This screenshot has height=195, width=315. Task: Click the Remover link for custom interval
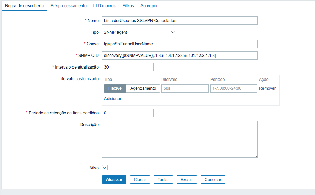(x=267, y=88)
